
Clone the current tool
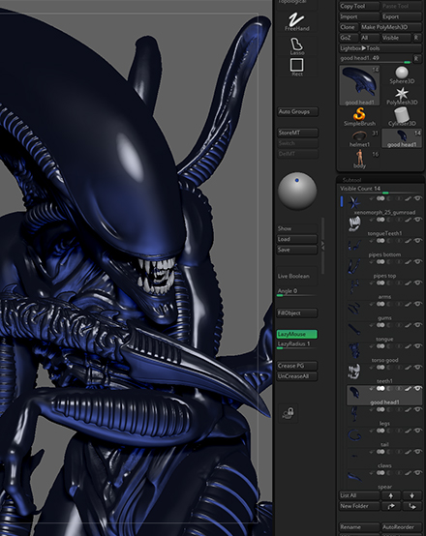pos(349,27)
